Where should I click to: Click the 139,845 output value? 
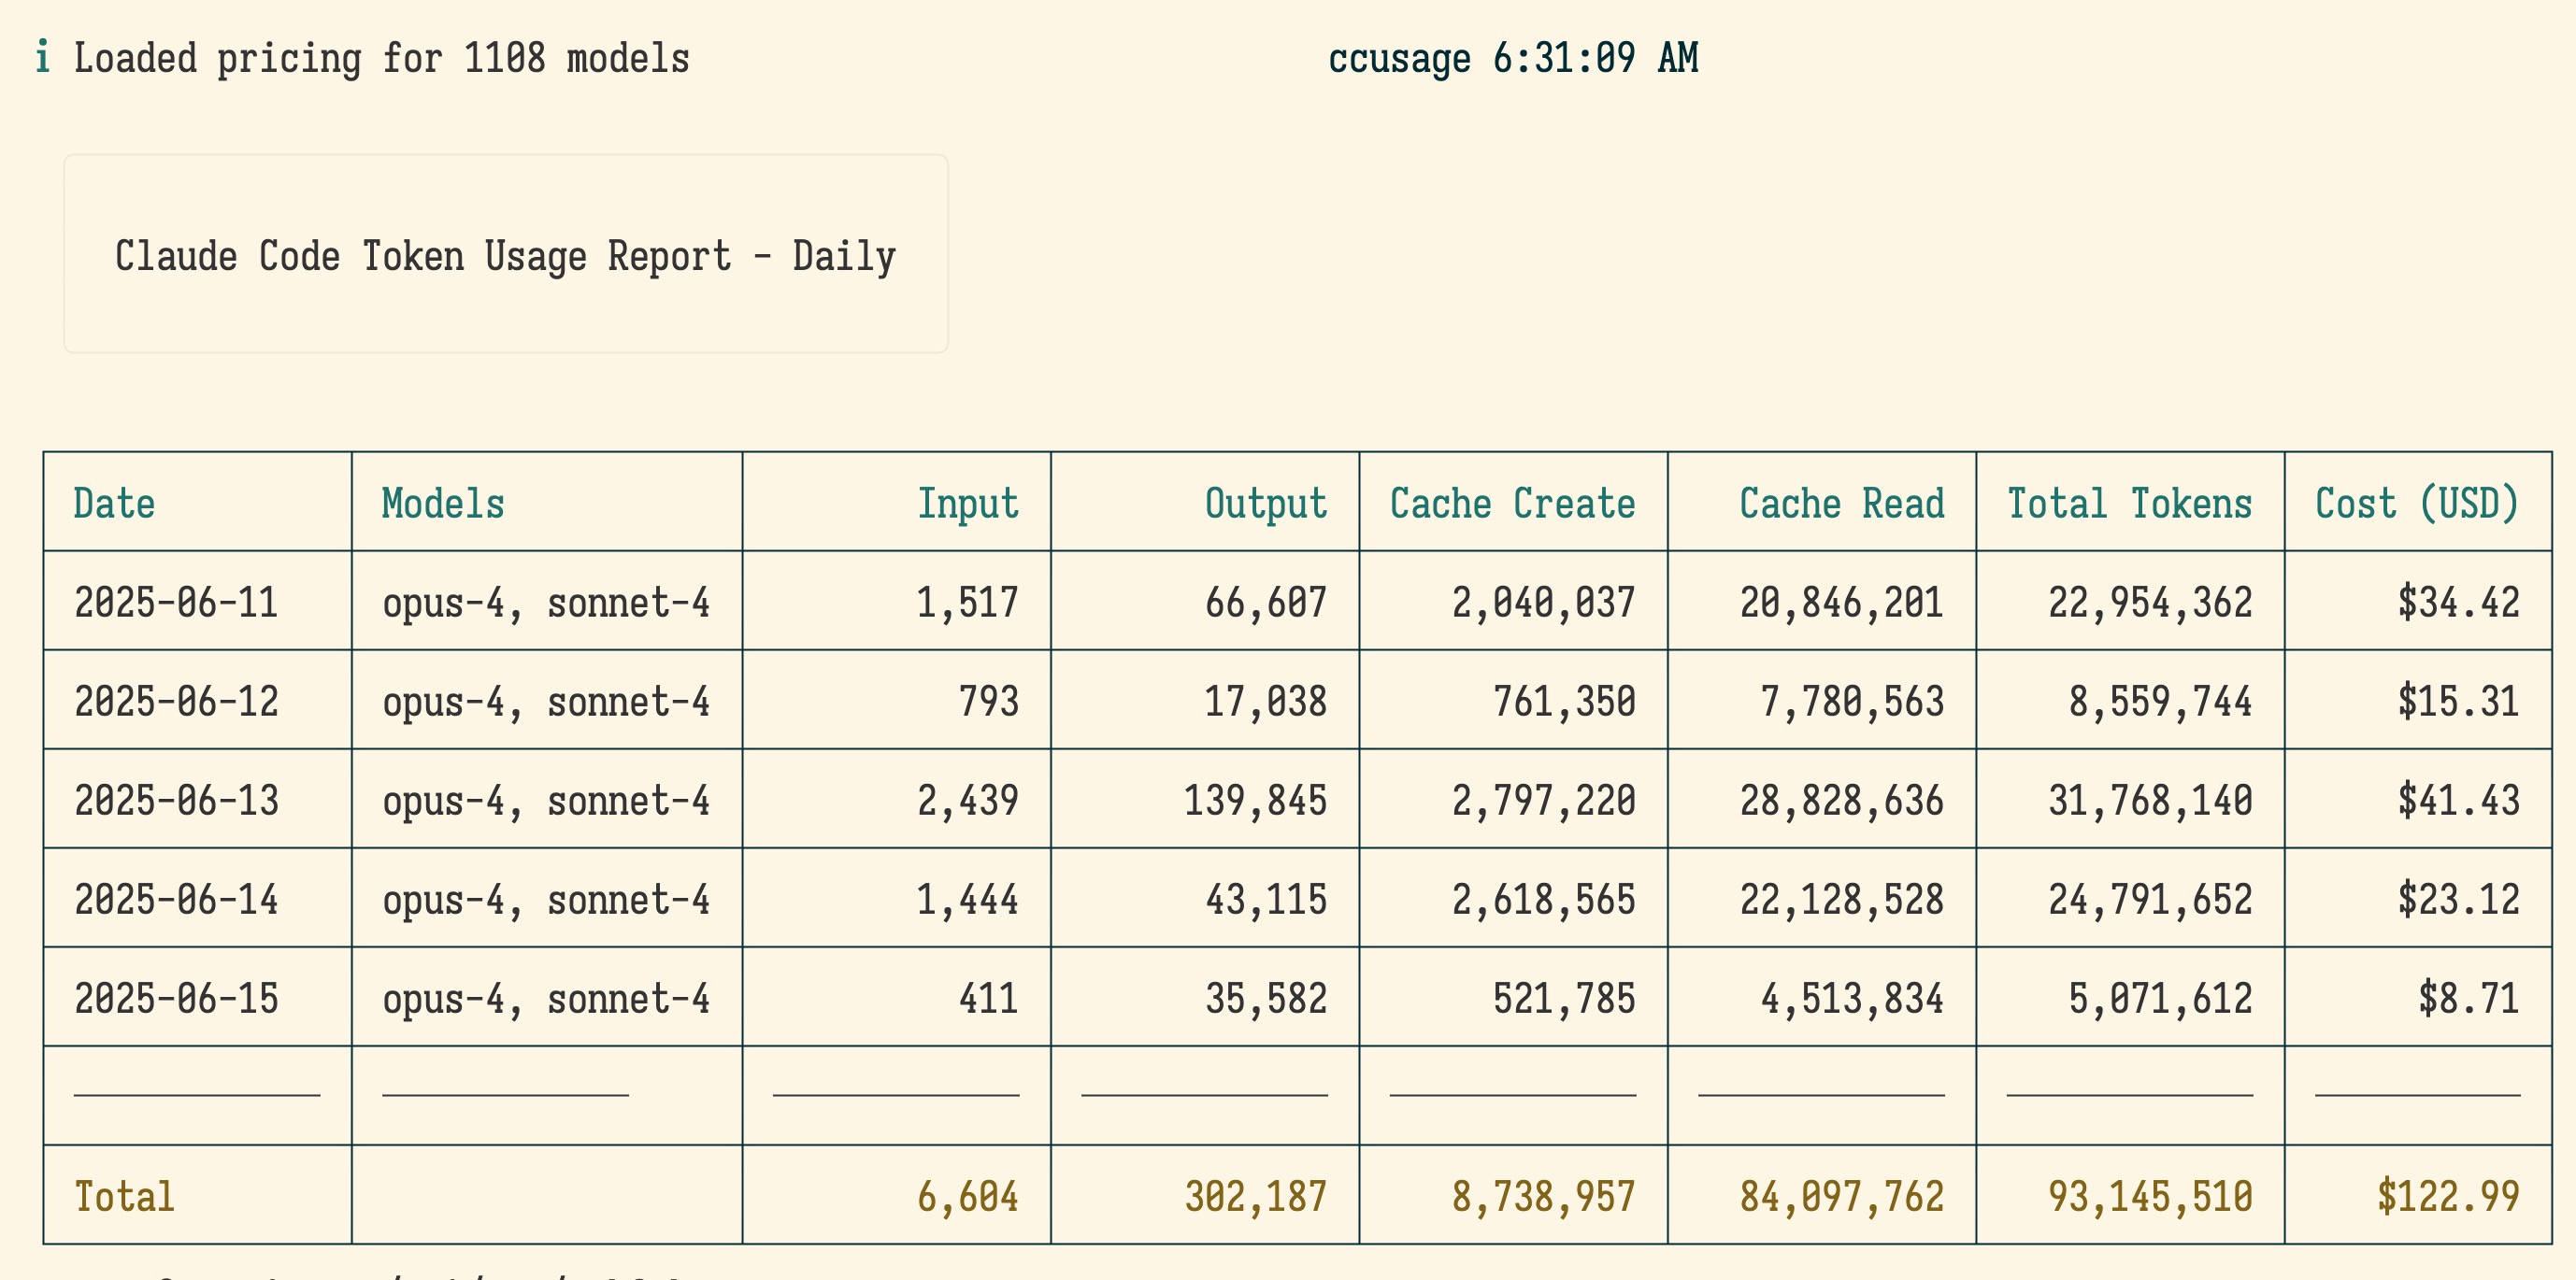point(1254,801)
